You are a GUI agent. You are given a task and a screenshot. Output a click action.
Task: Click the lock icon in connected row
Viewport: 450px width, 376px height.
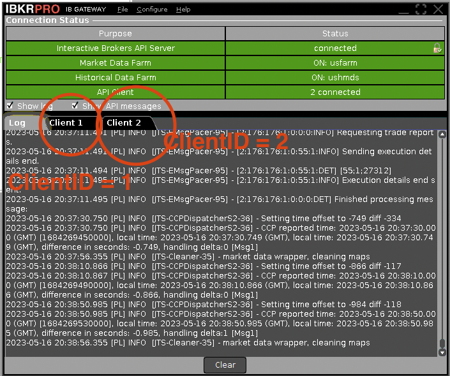coord(437,48)
